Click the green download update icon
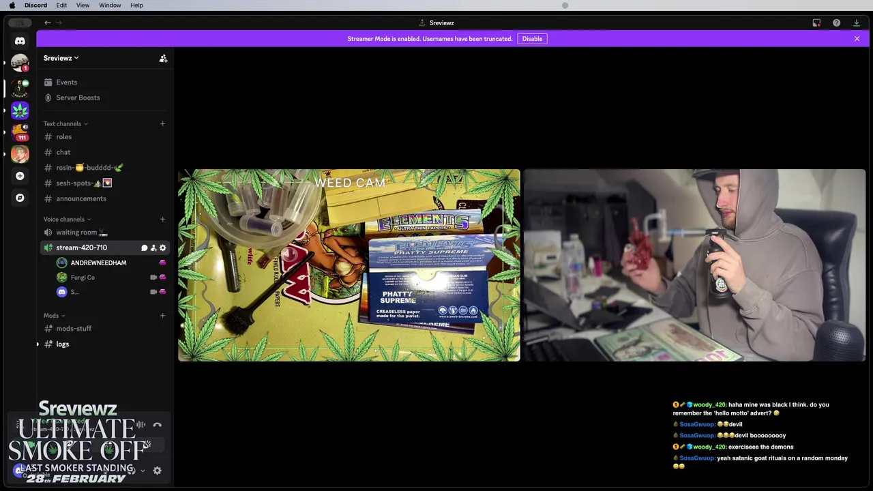 tap(857, 23)
